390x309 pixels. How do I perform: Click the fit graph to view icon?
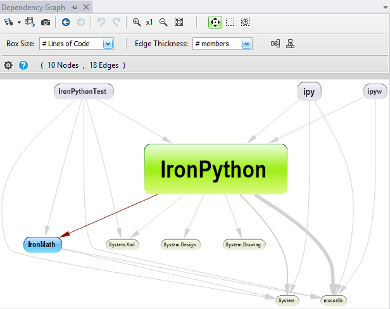pyautogui.click(x=179, y=22)
